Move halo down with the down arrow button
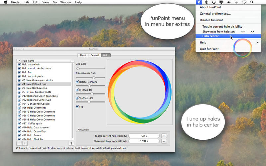The height and width of the screenshot is (166, 266). pos(25,143)
